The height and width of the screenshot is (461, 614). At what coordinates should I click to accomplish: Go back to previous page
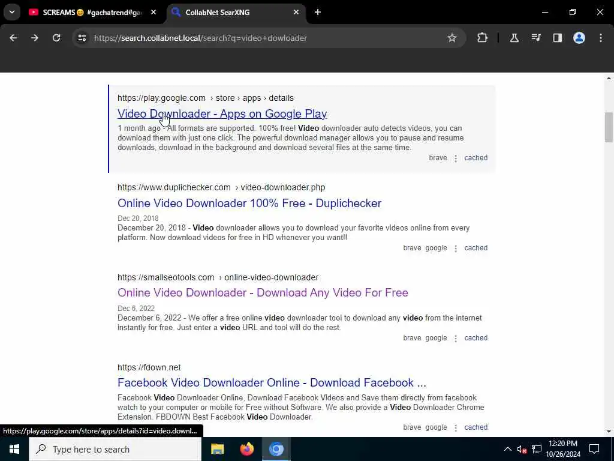point(13,38)
